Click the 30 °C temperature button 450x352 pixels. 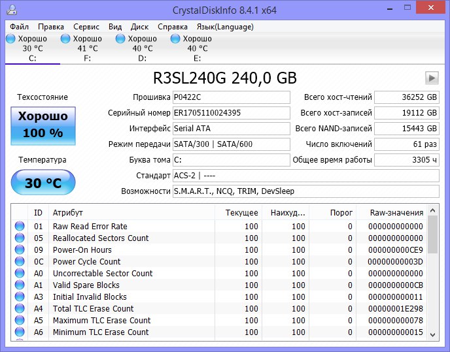43,182
